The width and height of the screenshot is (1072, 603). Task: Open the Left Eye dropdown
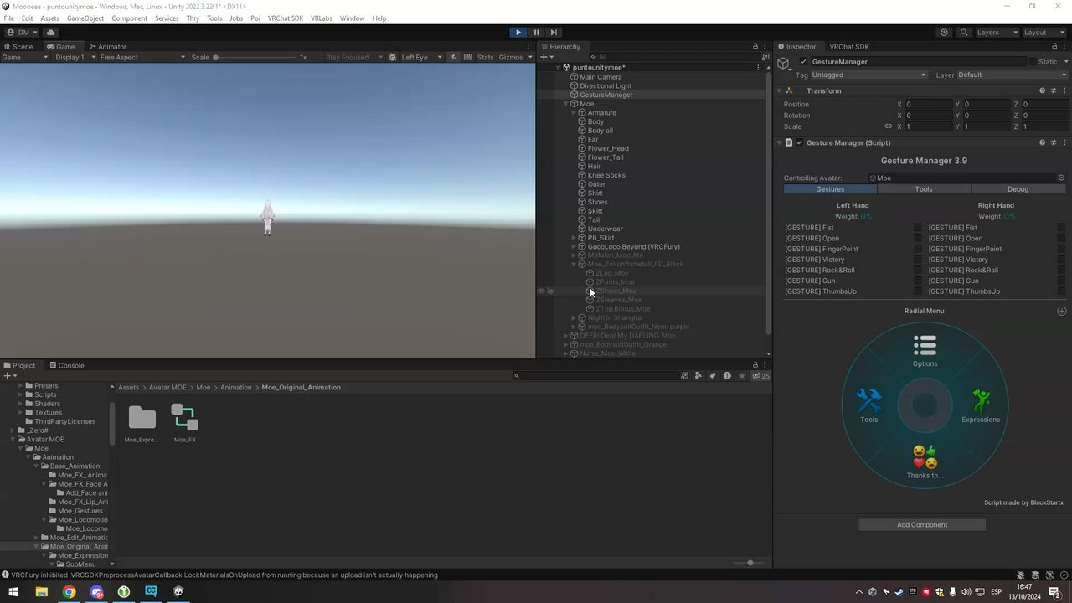420,57
